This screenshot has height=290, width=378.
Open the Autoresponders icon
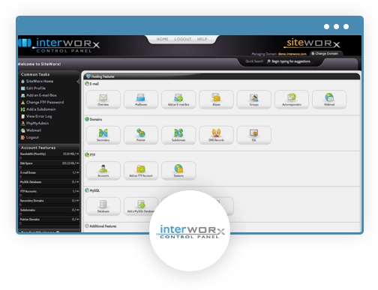pyautogui.click(x=292, y=100)
